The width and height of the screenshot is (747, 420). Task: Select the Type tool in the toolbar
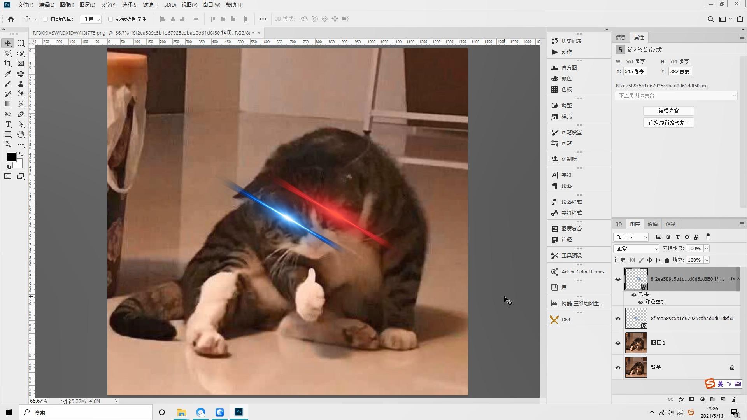(x=8, y=124)
